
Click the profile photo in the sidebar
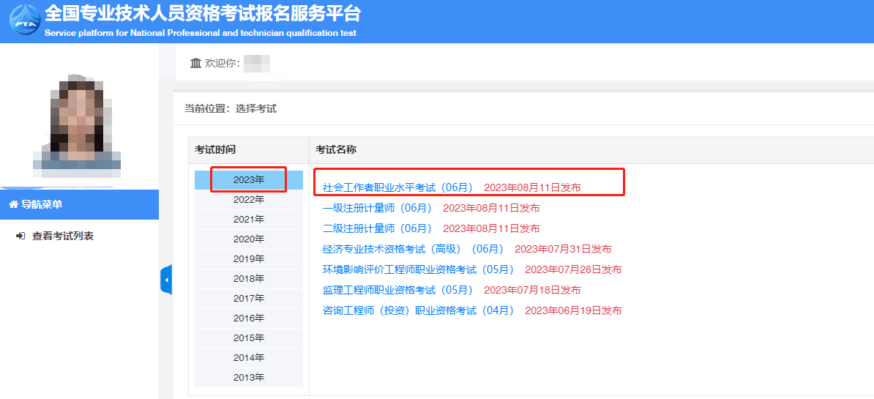pos(77,124)
